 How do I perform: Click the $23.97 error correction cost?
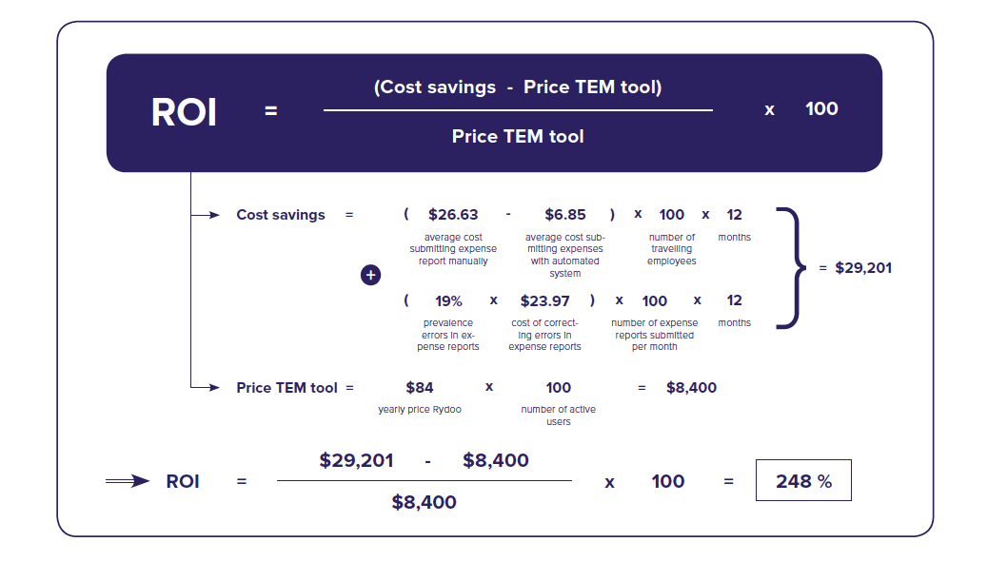click(545, 301)
